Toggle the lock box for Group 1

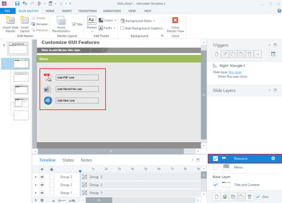tap(52, 193)
